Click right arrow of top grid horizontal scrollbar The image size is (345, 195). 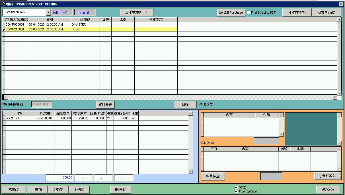point(335,97)
